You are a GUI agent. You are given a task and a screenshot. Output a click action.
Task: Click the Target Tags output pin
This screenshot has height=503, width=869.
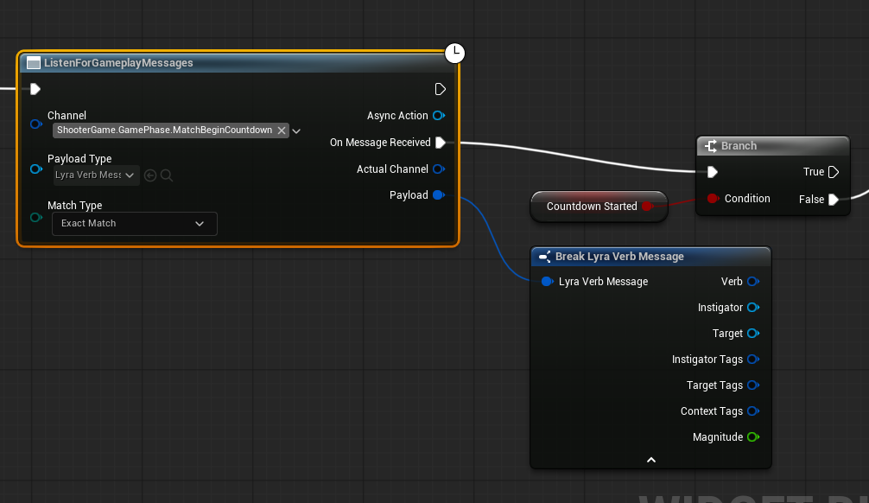pyautogui.click(x=753, y=385)
